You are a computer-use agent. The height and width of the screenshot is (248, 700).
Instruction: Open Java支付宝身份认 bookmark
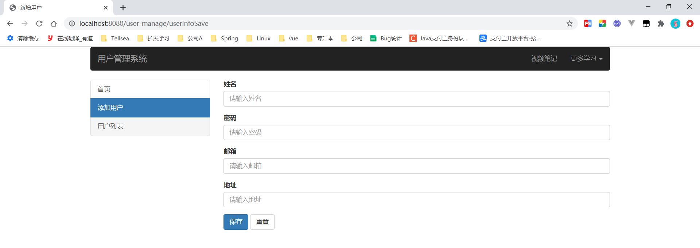pyautogui.click(x=439, y=38)
